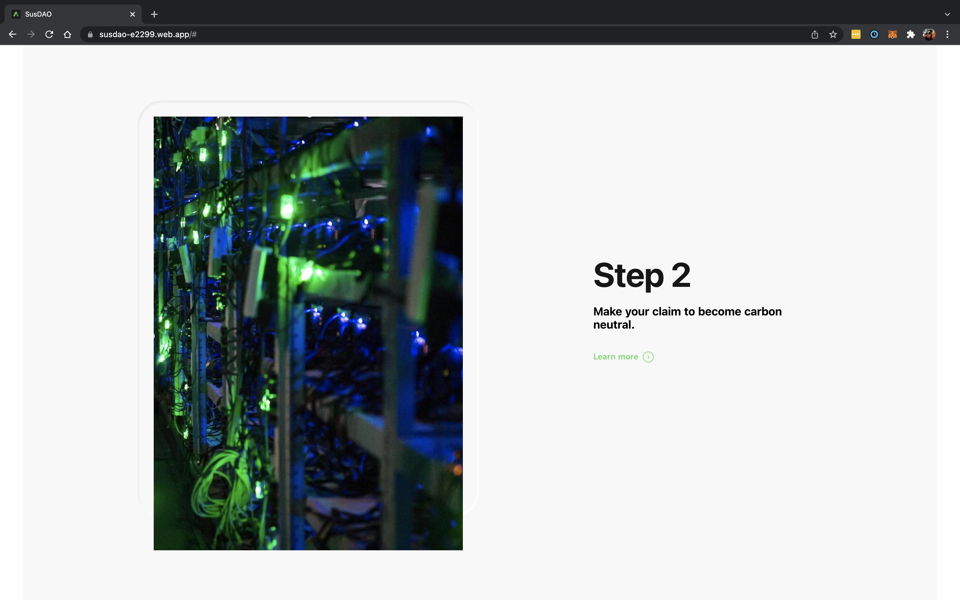Share this page via share icon
Viewport: 960px width, 600px height.
click(x=814, y=35)
